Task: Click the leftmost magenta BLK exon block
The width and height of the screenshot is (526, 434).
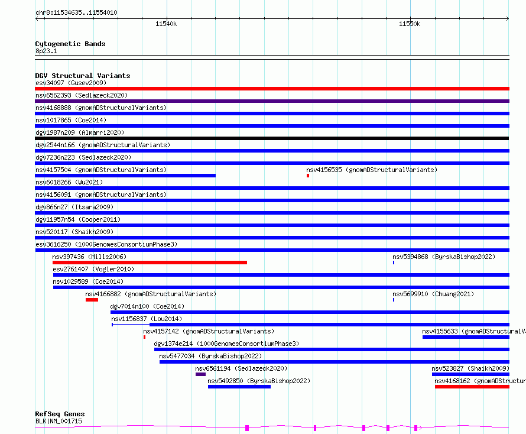Action: (247, 428)
